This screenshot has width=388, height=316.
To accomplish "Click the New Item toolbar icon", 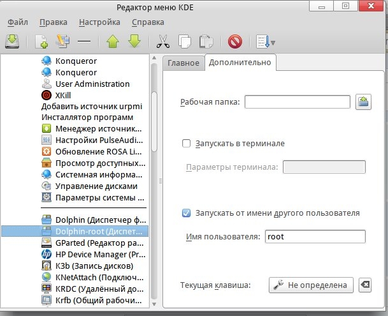I will (x=41, y=41).
